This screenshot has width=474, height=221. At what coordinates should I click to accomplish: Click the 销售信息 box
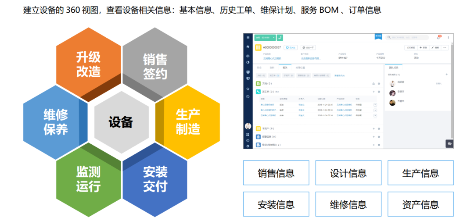(276, 173)
